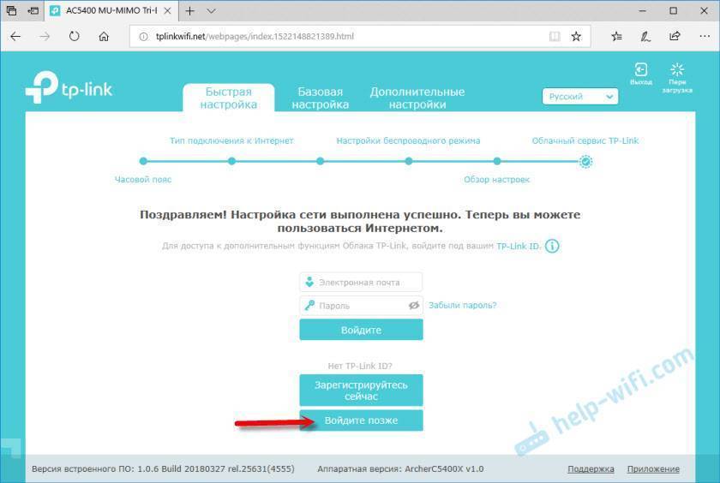Click the address bar URL

click(x=255, y=36)
